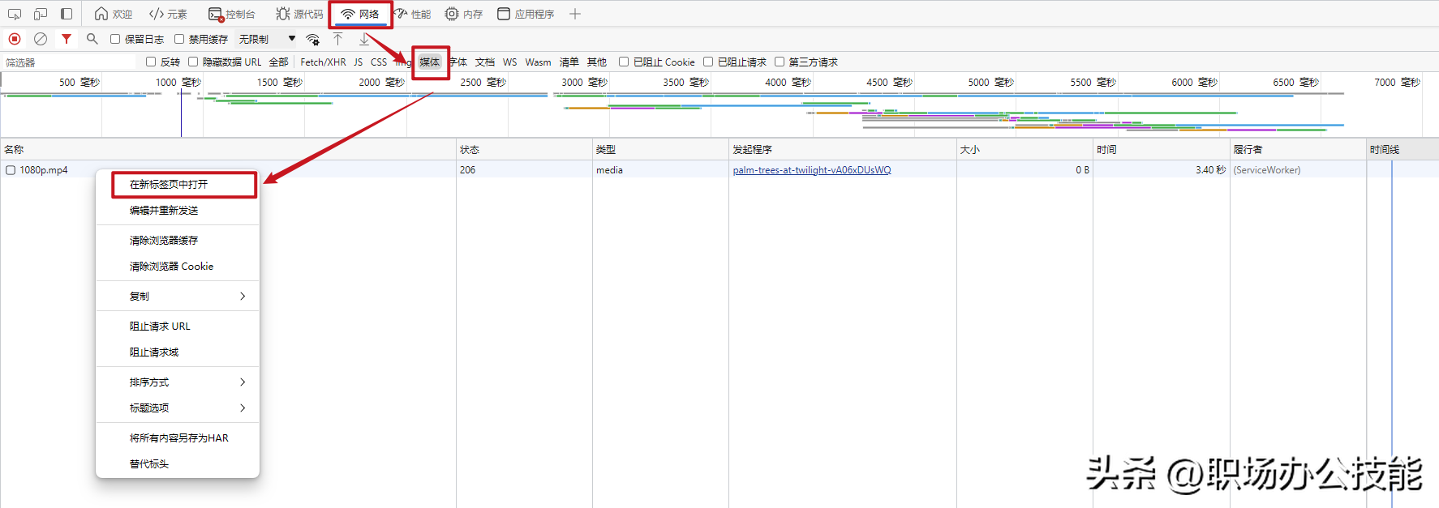Click the 名称 column header

tap(228, 149)
